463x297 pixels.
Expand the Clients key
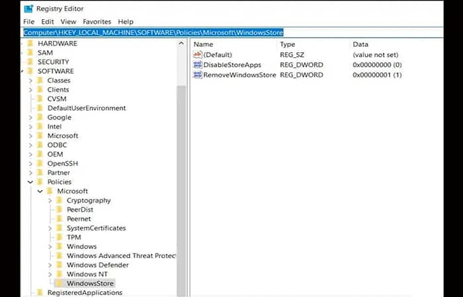pyautogui.click(x=30, y=90)
